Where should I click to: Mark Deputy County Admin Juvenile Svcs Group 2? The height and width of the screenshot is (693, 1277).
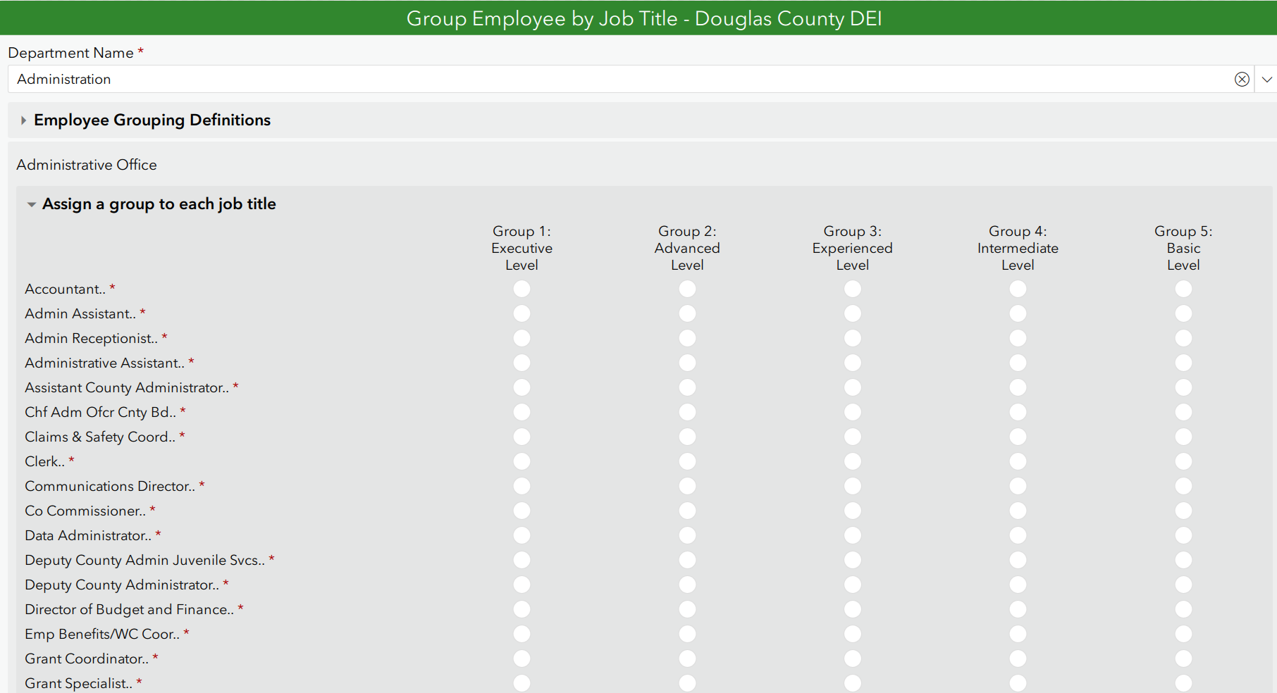(x=687, y=560)
